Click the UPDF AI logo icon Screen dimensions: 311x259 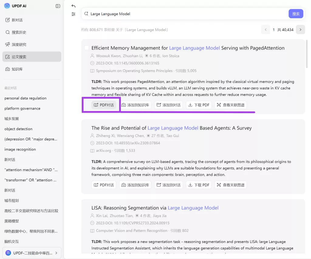click(7, 6)
